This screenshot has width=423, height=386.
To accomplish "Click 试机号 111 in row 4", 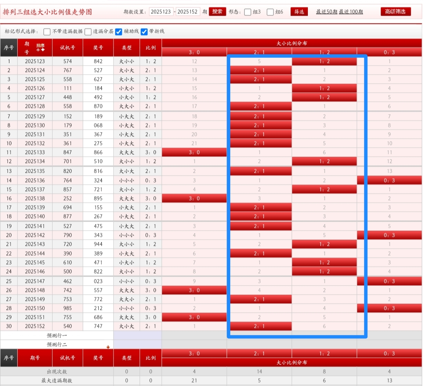I will click(x=67, y=88).
